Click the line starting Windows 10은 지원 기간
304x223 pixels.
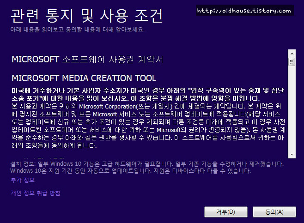[130, 171]
